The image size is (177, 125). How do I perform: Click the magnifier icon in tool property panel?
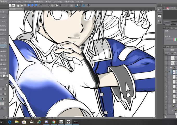(x=7, y=85)
